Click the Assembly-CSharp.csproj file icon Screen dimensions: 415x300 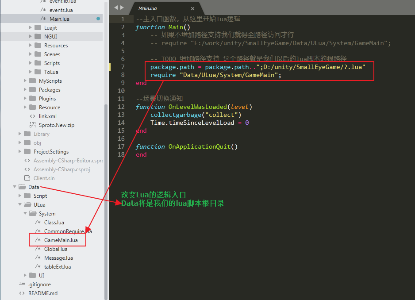click(x=27, y=169)
